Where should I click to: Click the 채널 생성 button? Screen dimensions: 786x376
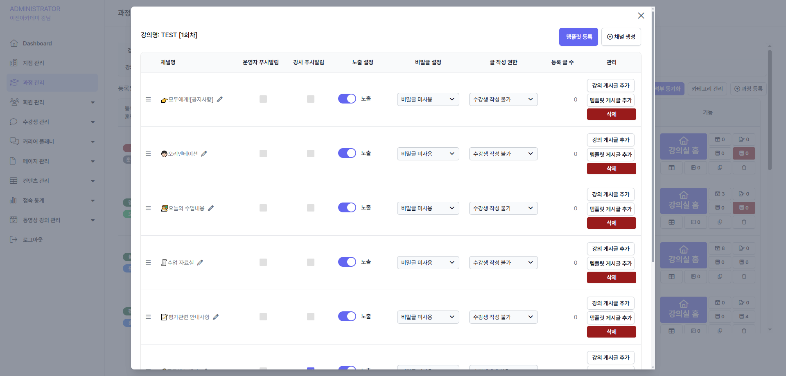(621, 37)
